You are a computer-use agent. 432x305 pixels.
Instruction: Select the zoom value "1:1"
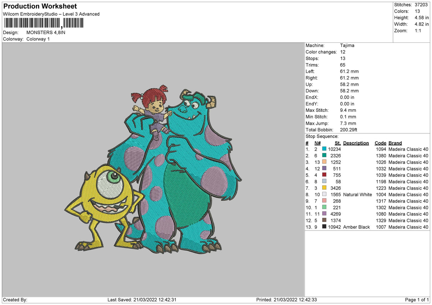tap(418, 31)
